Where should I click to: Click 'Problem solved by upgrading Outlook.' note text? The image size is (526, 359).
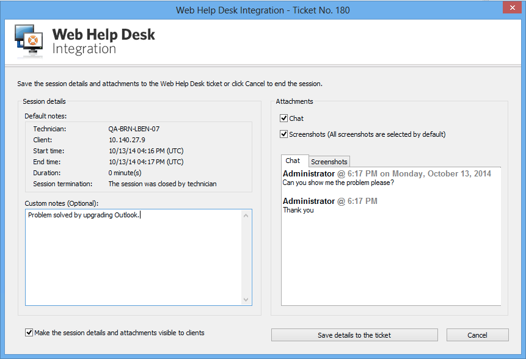pyautogui.click(x=84, y=215)
